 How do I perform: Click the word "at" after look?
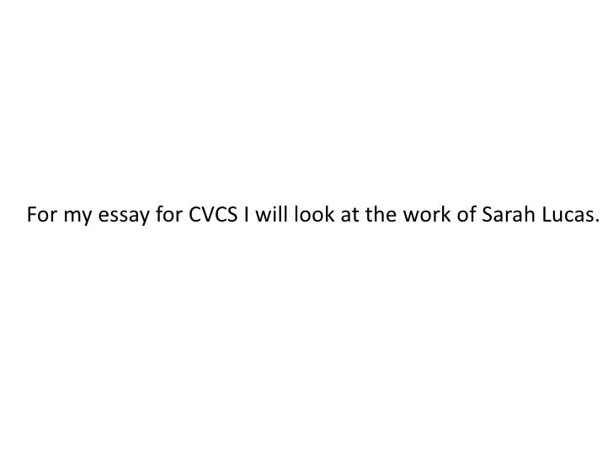[350, 215]
